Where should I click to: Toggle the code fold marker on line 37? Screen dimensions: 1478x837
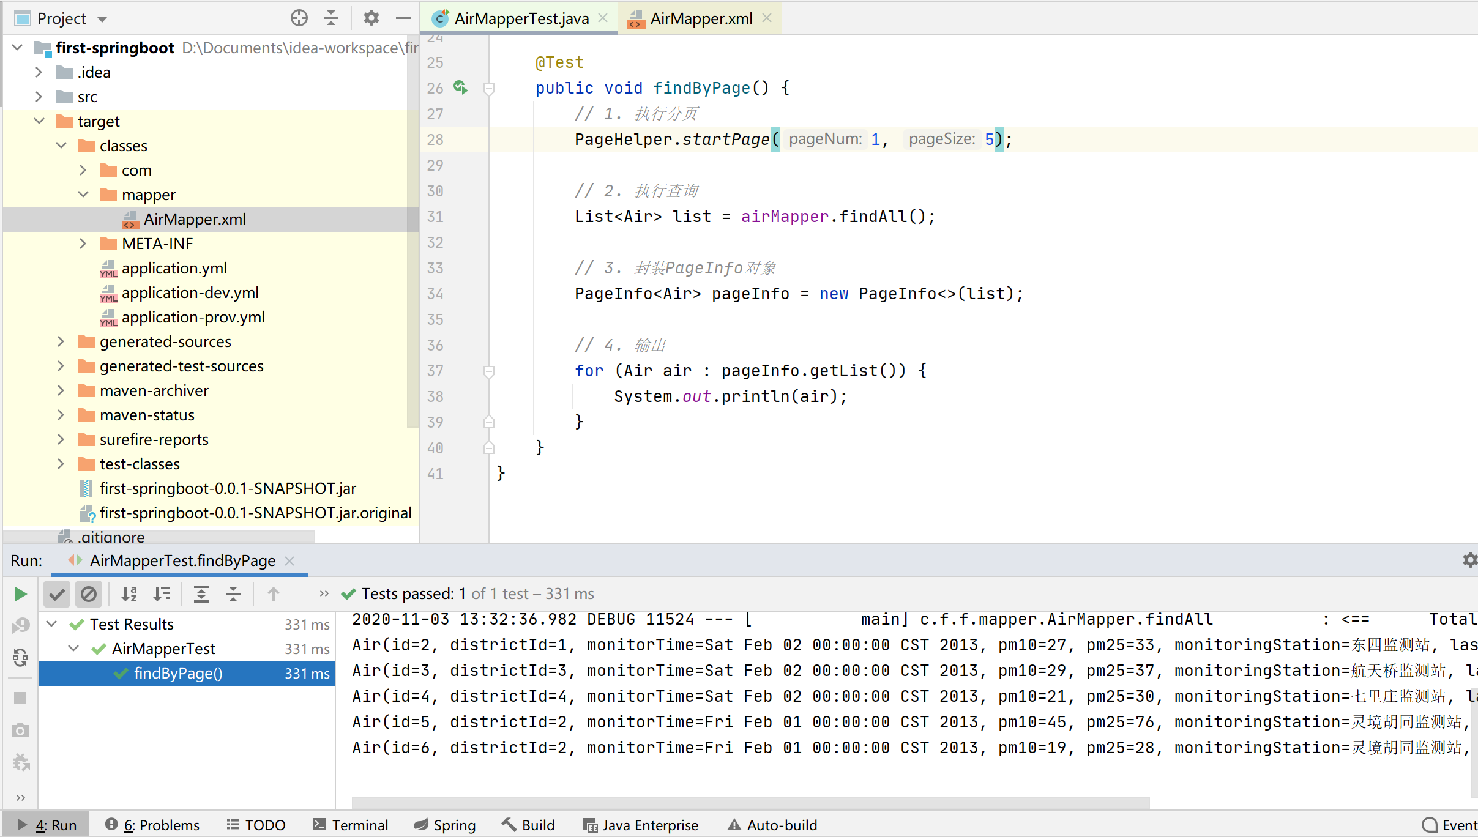489,371
